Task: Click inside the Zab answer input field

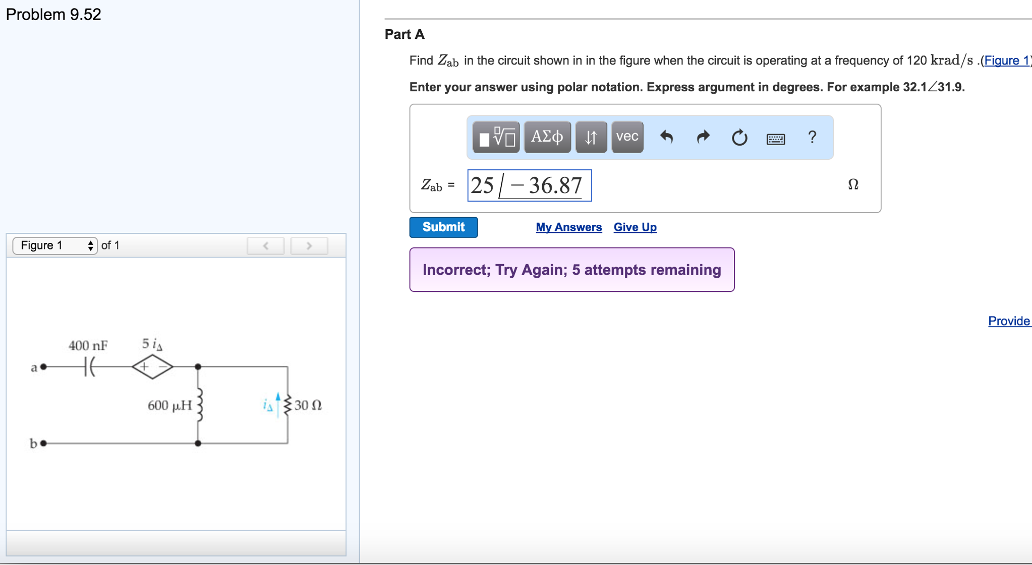Action: coord(529,185)
